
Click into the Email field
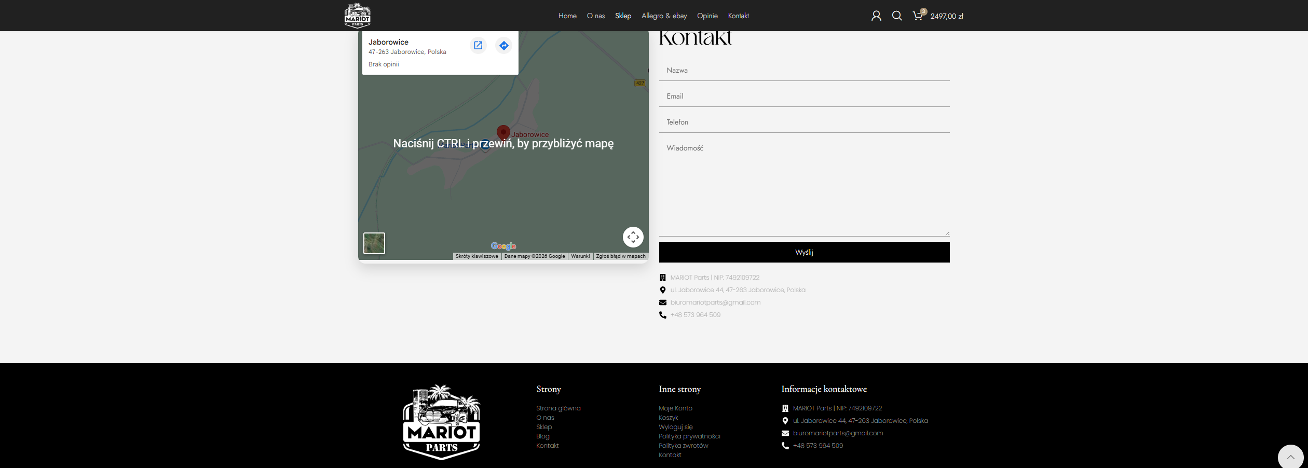[804, 97]
